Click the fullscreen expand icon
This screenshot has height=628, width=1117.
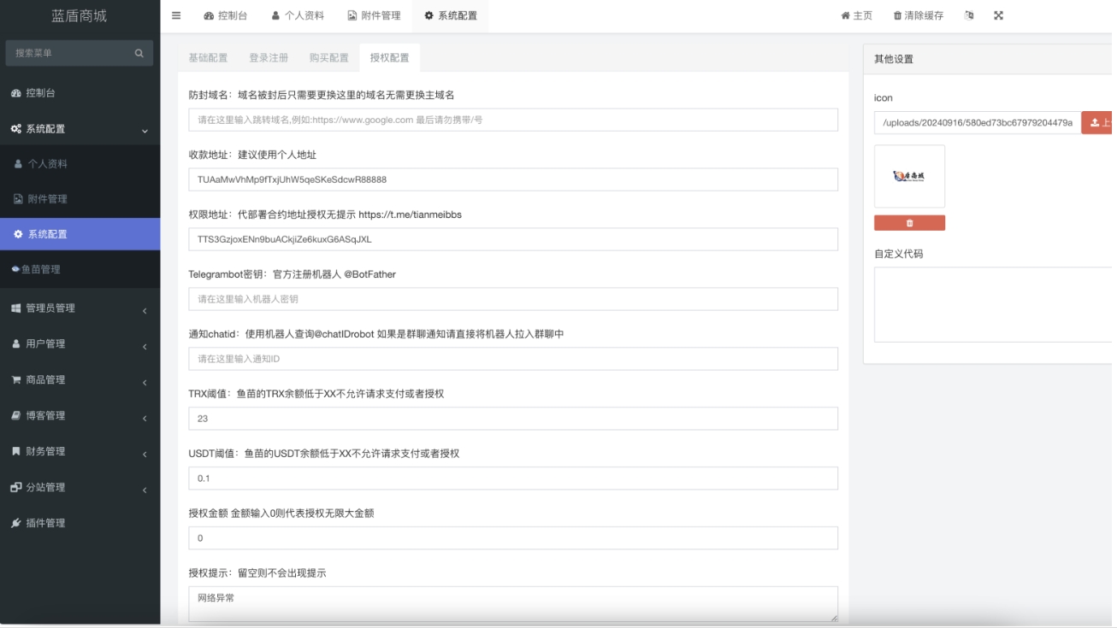998,15
